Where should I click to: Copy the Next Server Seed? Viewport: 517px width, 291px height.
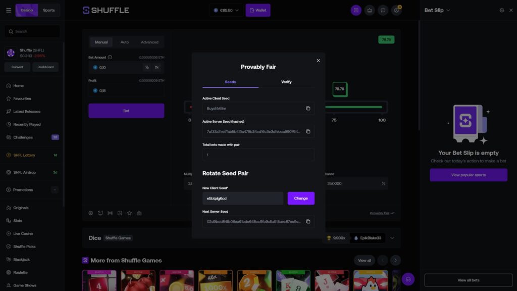point(308,221)
